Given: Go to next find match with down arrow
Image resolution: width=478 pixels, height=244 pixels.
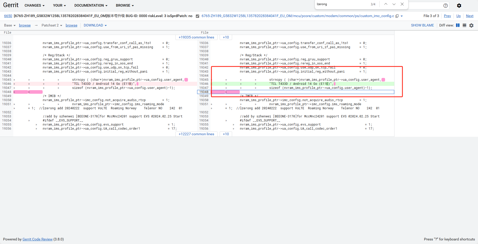Looking at the screenshot, I should 394,4.
